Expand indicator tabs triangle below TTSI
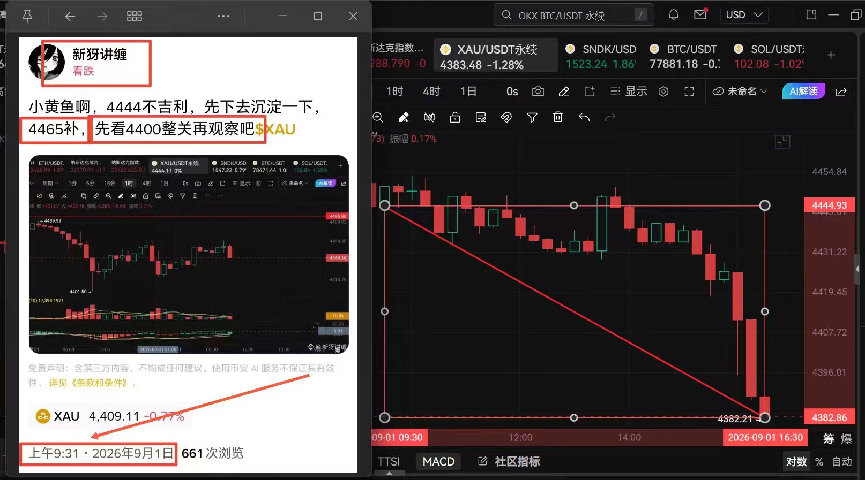865x480 pixels. (389, 473)
